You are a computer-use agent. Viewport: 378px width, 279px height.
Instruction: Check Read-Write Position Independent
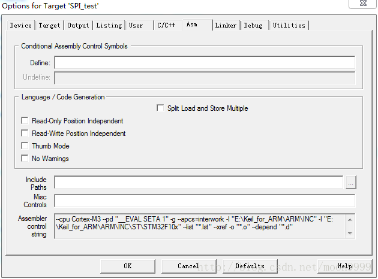click(25, 133)
